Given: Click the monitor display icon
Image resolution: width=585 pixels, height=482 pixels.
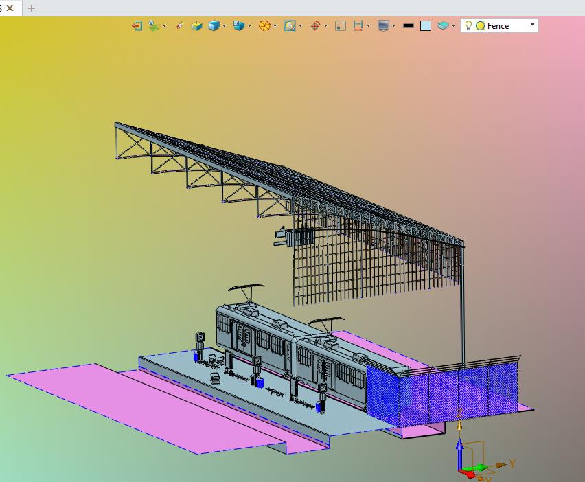Looking at the screenshot, I should point(383,25).
